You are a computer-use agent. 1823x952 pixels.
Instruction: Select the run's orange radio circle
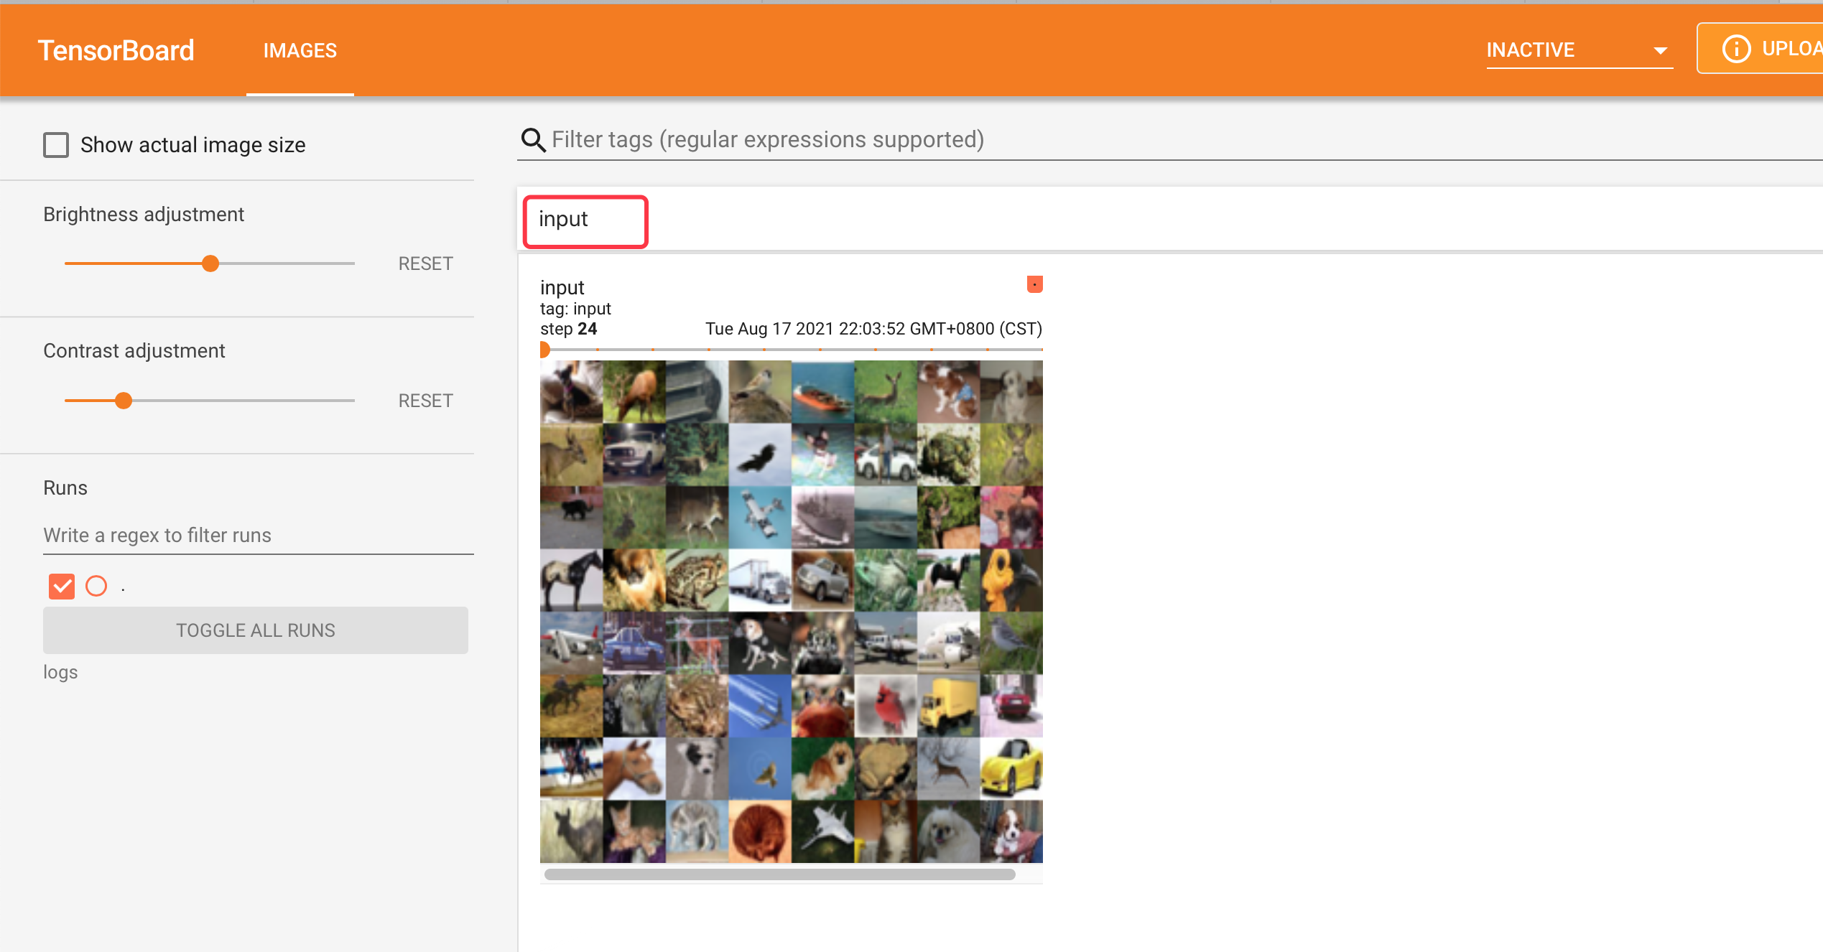[x=96, y=587]
